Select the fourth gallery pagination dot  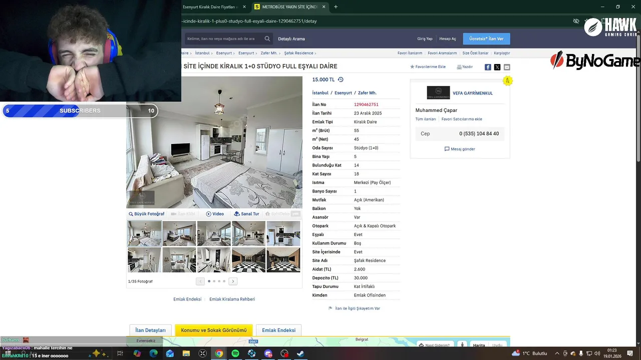(224, 281)
